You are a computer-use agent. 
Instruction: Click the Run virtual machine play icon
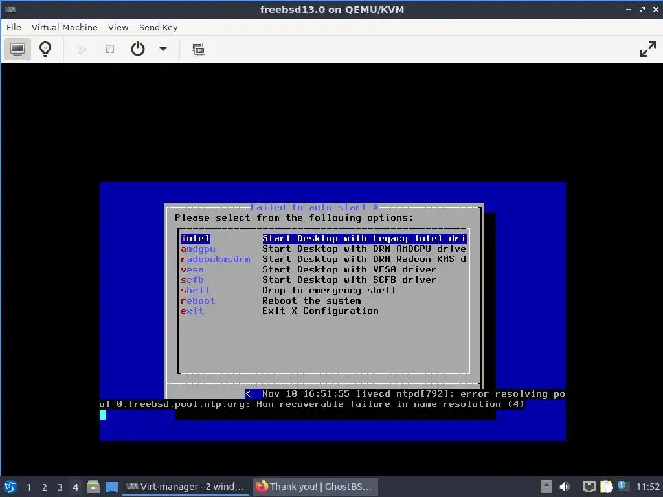(x=82, y=49)
